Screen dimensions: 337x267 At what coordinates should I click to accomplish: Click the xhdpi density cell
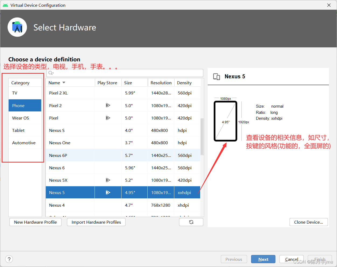pos(187,205)
